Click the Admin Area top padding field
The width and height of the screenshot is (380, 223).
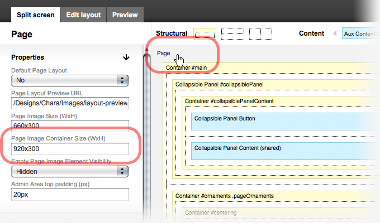pyautogui.click(x=70, y=194)
